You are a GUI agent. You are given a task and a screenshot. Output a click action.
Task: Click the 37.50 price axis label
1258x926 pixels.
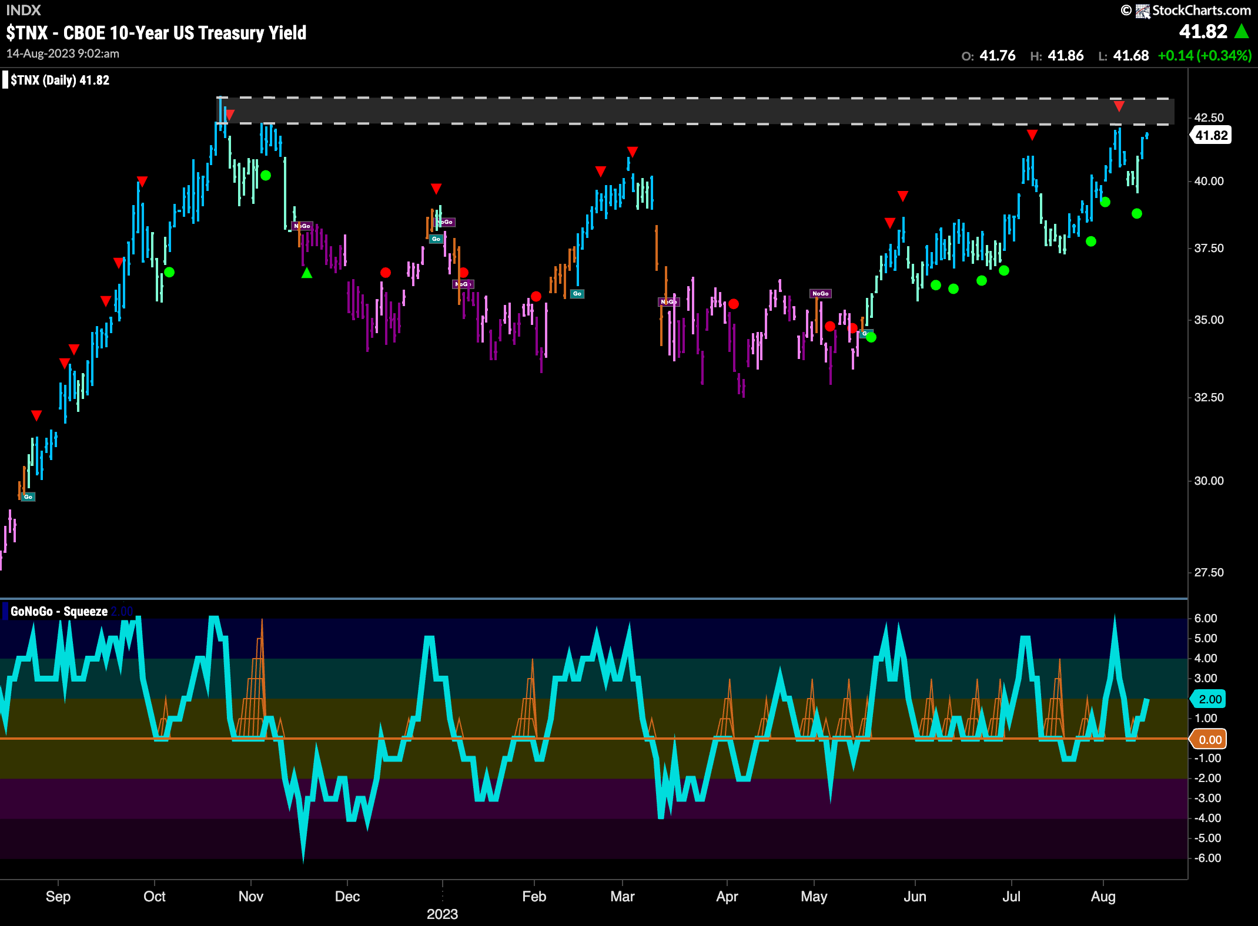[x=1209, y=248]
